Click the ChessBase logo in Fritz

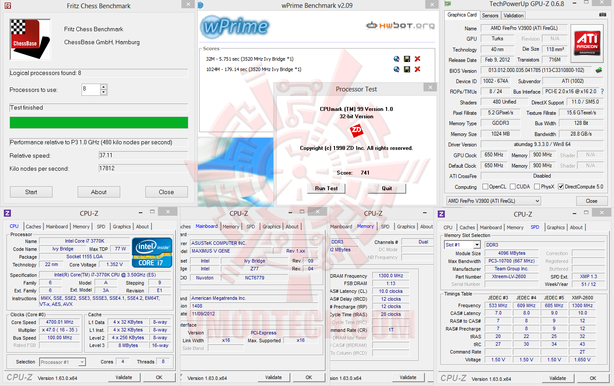tap(30, 39)
